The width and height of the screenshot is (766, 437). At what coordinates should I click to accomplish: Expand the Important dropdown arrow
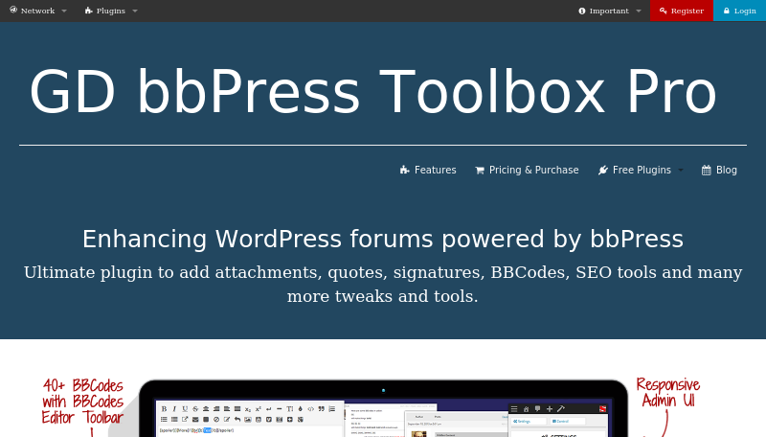(639, 11)
